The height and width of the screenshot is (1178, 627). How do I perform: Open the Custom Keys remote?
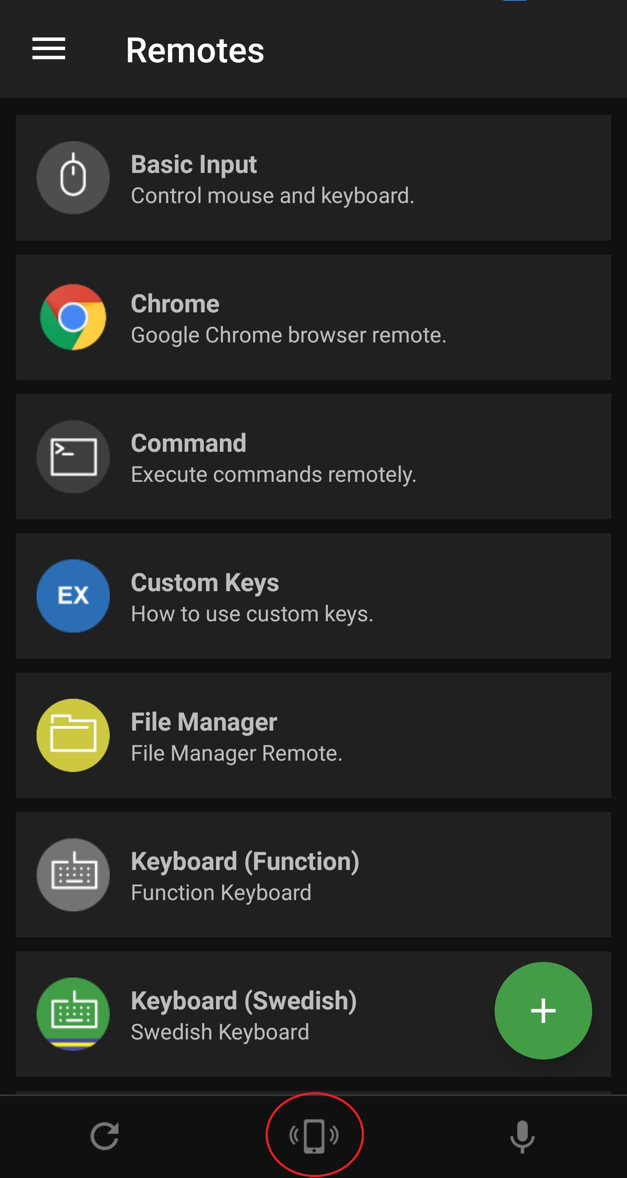pyautogui.click(x=313, y=596)
